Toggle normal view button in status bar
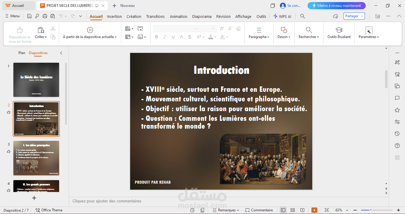This screenshot has height=214, width=405. coord(283,210)
